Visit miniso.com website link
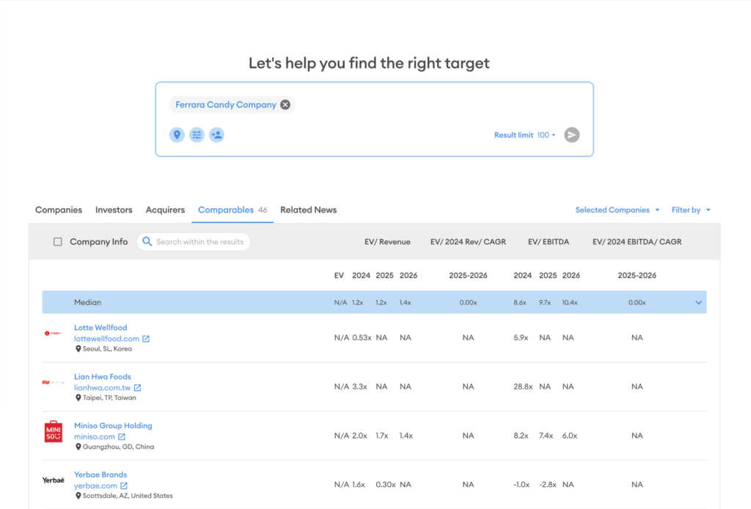Viewport: 751px width, 509px height. [x=95, y=436]
